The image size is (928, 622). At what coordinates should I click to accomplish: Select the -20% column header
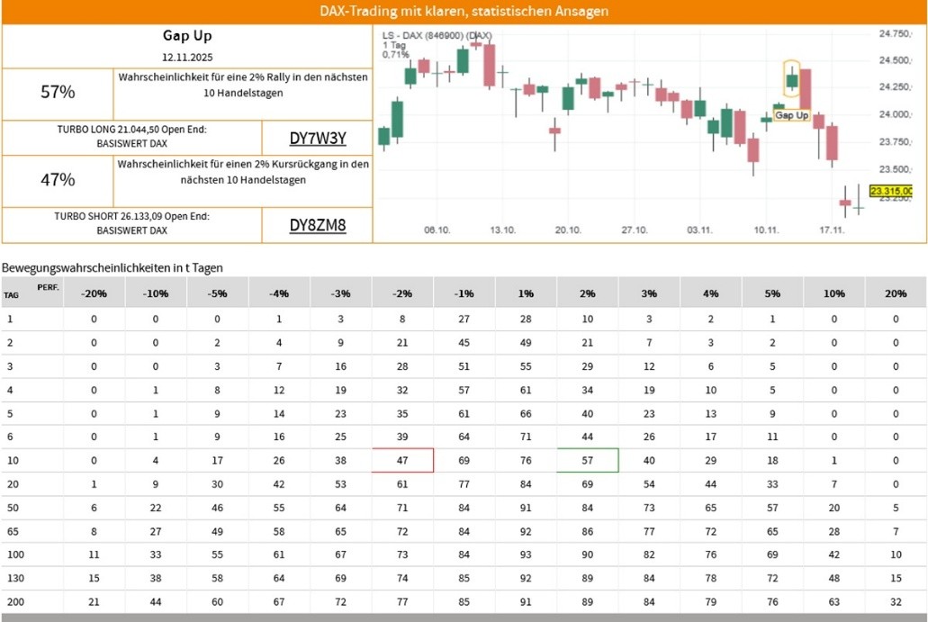(94, 293)
